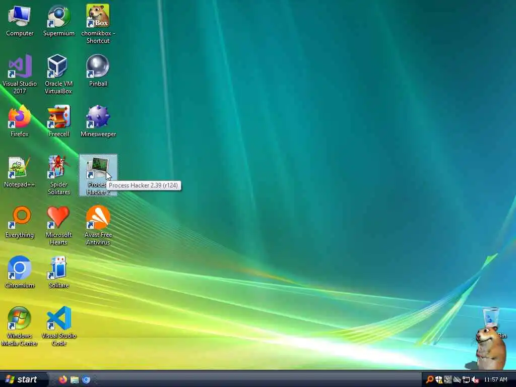Select the Supermium browser shortcut
516x387 pixels.
(58, 21)
